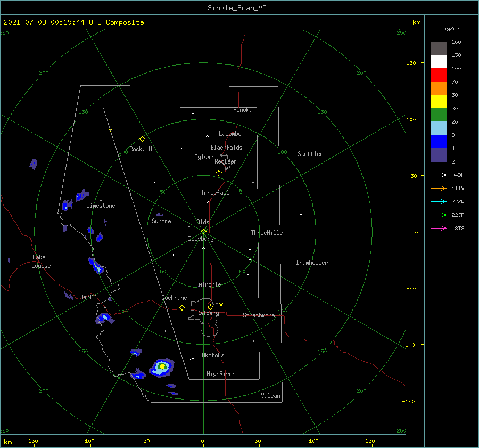The width and height of the screenshot is (479, 448).
Task: Click the 22JP legend label
Action: 458,215
